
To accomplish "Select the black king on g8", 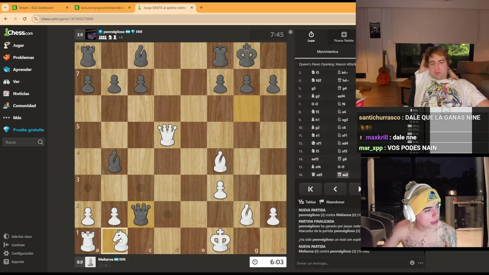I will pos(247,55).
